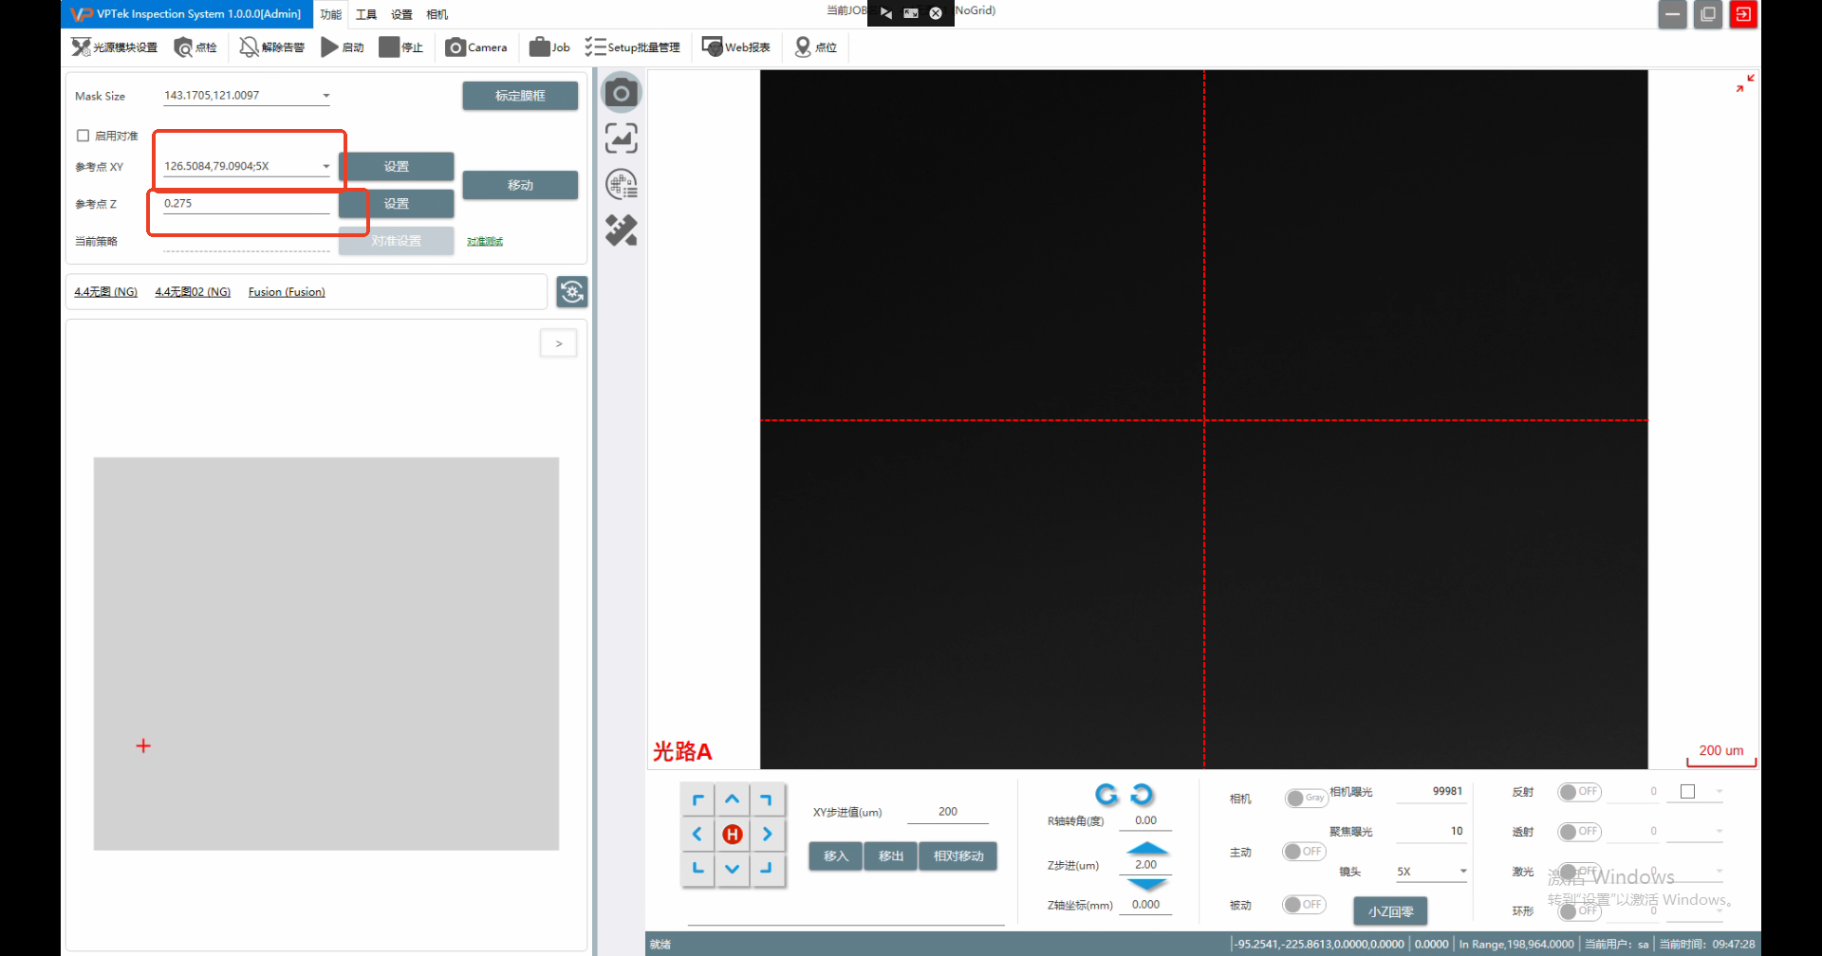
Task: Toggle the camera Gray mode switch
Action: pos(1305,799)
